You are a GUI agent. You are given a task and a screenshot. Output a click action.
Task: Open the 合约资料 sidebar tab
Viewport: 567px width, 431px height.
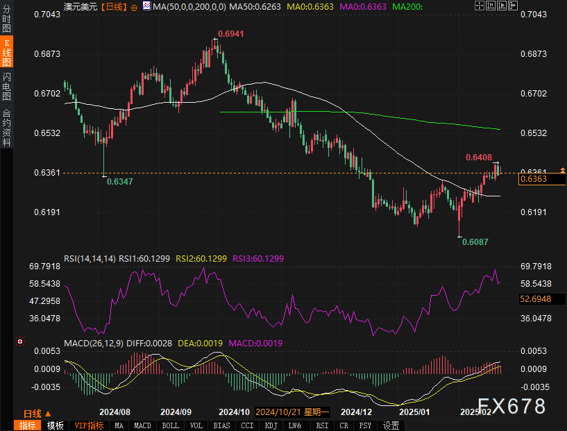(x=6, y=127)
